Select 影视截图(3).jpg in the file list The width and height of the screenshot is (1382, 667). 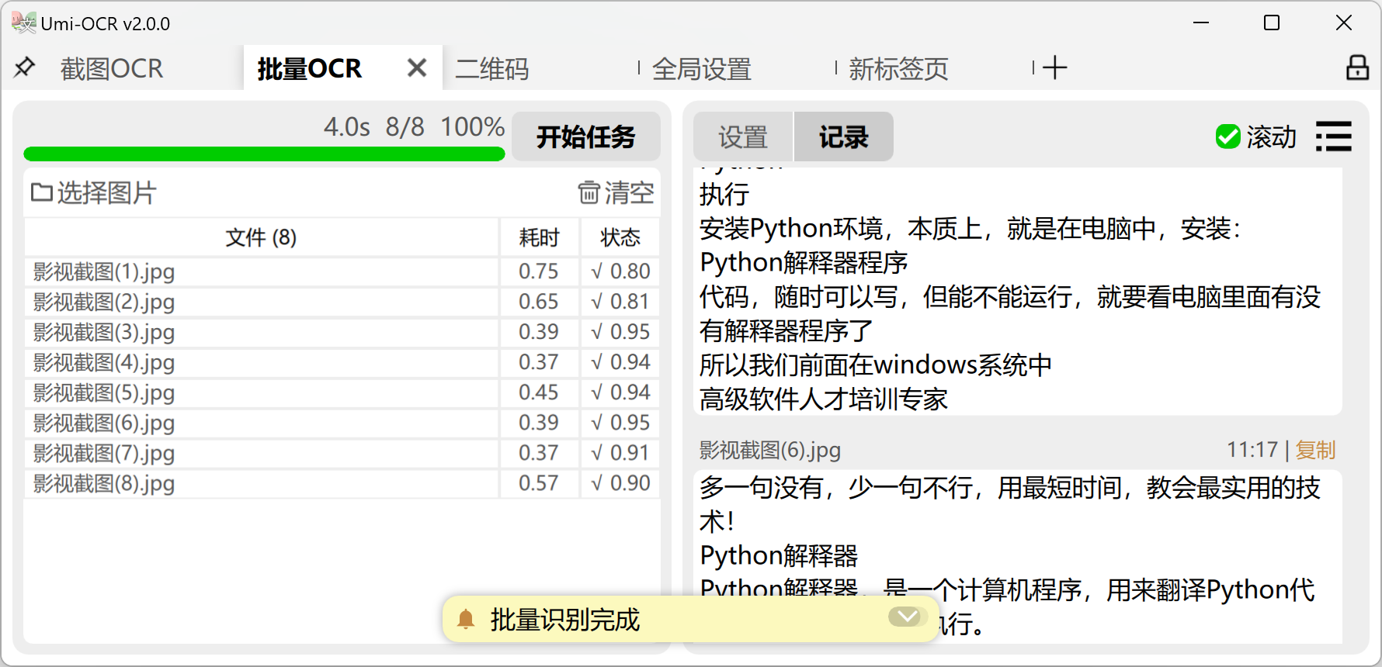coord(104,332)
